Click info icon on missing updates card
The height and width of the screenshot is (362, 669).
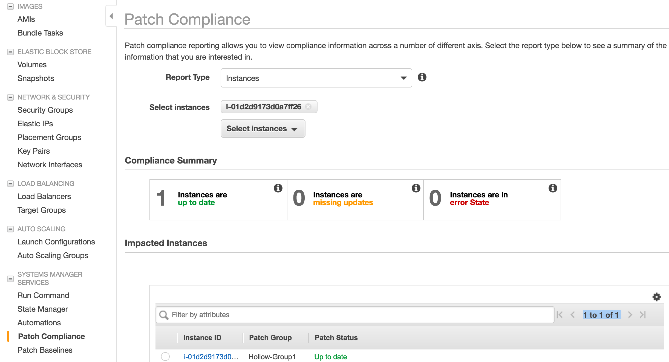coord(416,188)
